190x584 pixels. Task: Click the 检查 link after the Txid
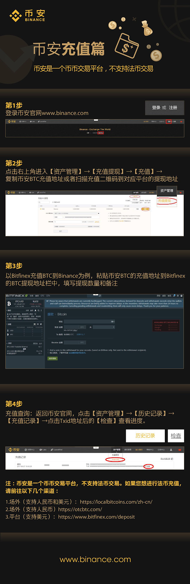[148, 466]
